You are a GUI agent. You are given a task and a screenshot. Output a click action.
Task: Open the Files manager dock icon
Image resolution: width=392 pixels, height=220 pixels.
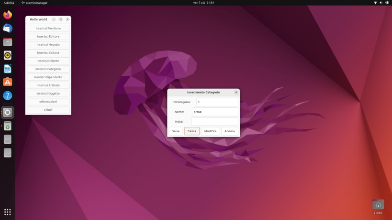[x=8, y=42]
